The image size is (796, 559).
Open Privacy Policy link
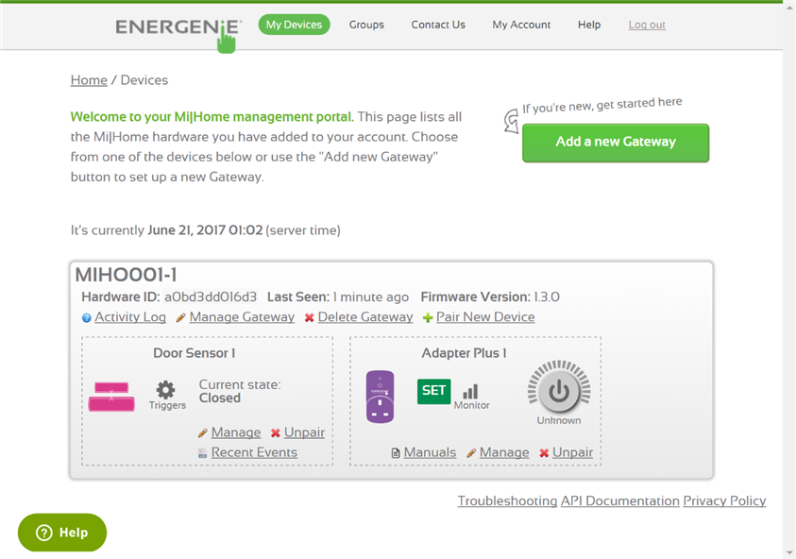point(724,500)
